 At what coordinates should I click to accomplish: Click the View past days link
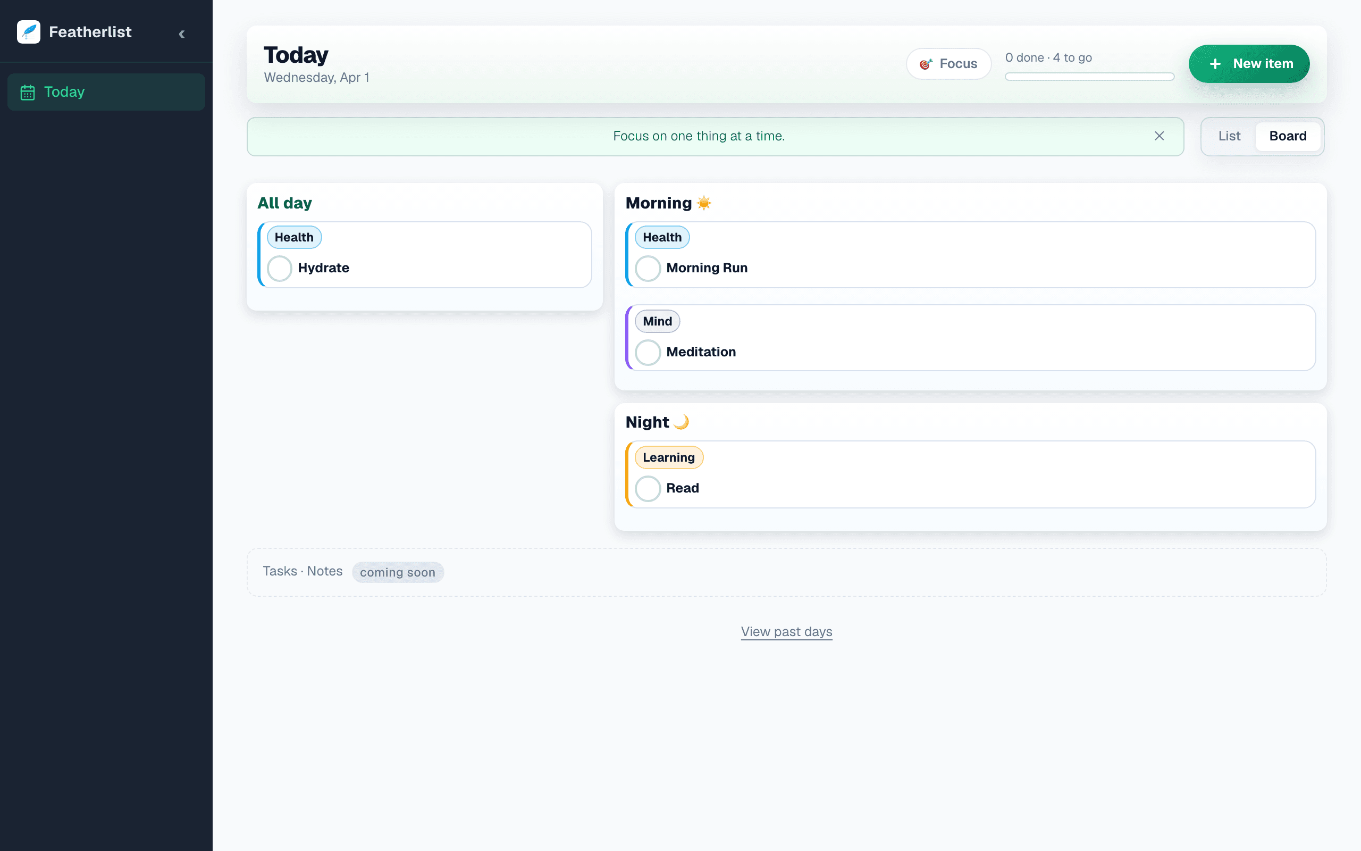coord(786,631)
